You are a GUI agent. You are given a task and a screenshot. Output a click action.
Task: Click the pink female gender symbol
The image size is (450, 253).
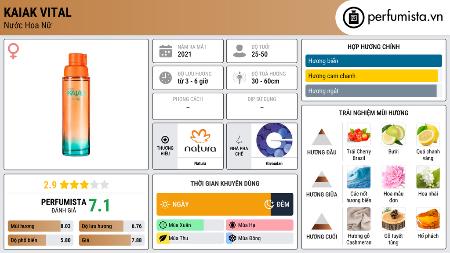(13, 51)
